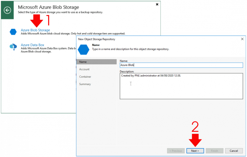The image size is (247, 157).
Task: Select the Azure Blob Storage hexagon icon
Action: pos(13,32)
